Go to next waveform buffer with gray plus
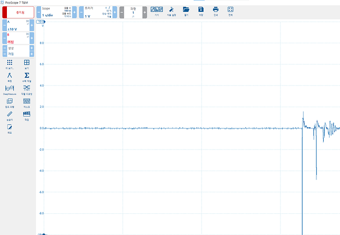 [145, 12]
